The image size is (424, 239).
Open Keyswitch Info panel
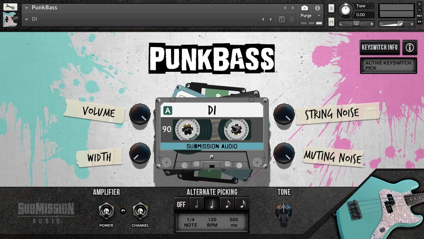(379, 48)
